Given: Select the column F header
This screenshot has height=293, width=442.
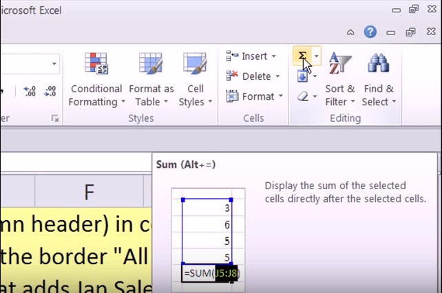Looking at the screenshot, I should [x=89, y=192].
